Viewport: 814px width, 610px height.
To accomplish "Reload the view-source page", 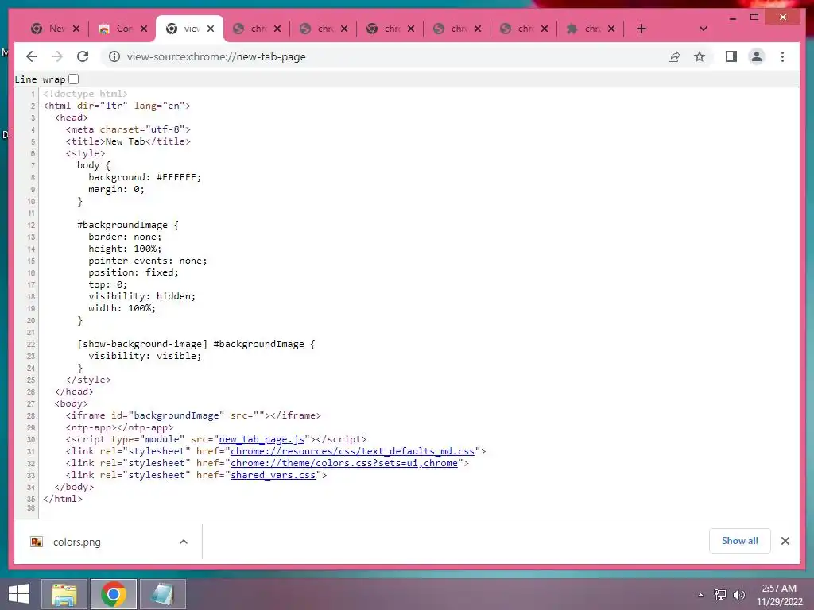I will 83,56.
